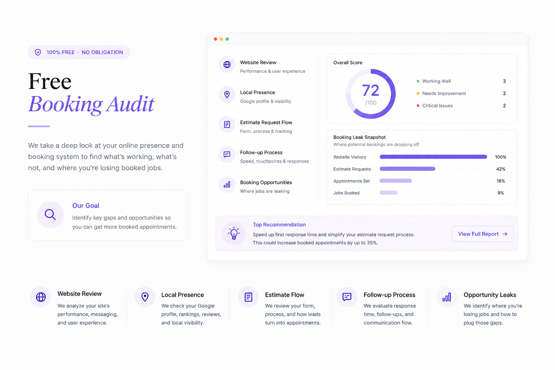Image resolution: width=555 pixels, height=370 pixels.
Task: Click the Needs Improvement legend label
Action: coord(444,94)
